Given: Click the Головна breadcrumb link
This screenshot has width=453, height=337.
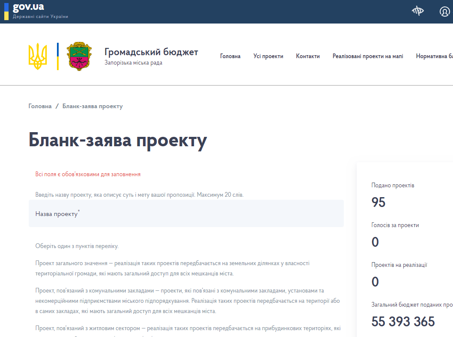Looking at the screenshot, I should click(40, 106).
